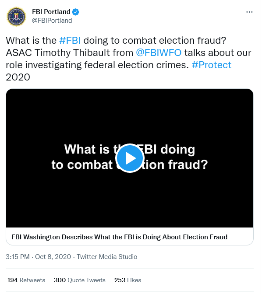The width and height of the screenshot is (262, 294).
Task: Open the Twitter Media Studio source link
Action: pos(107,257)
